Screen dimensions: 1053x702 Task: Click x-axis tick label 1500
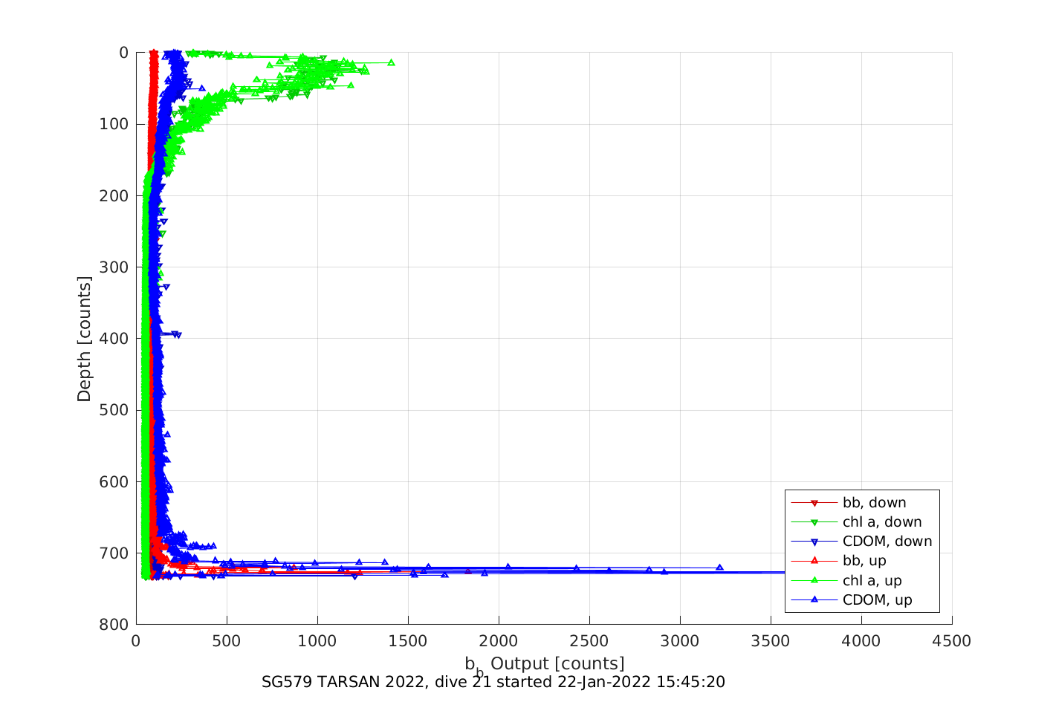point(408,641)
